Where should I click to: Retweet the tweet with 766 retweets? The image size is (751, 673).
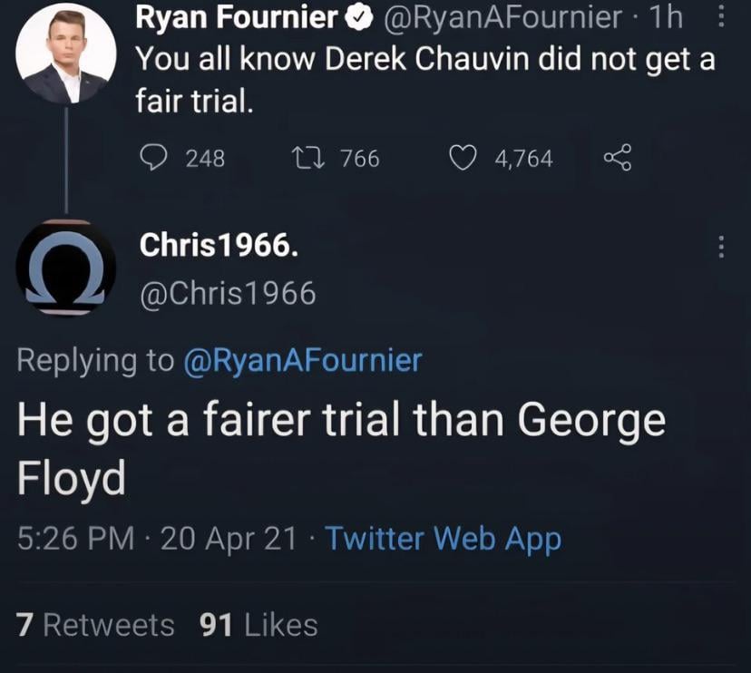click(300, 158)
